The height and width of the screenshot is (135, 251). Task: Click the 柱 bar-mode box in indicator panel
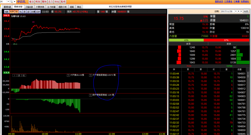pos(24,75)
